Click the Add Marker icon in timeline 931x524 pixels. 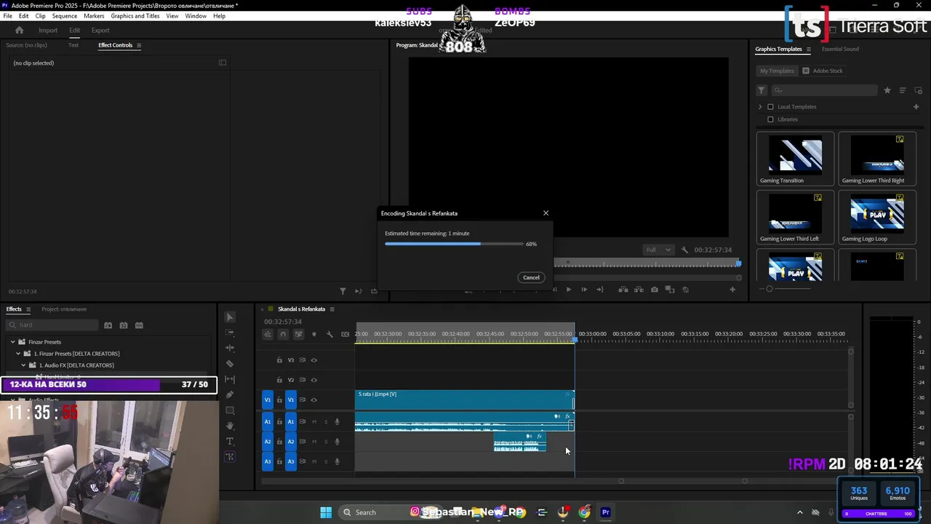pyautogui.click(x=314, y=334)
